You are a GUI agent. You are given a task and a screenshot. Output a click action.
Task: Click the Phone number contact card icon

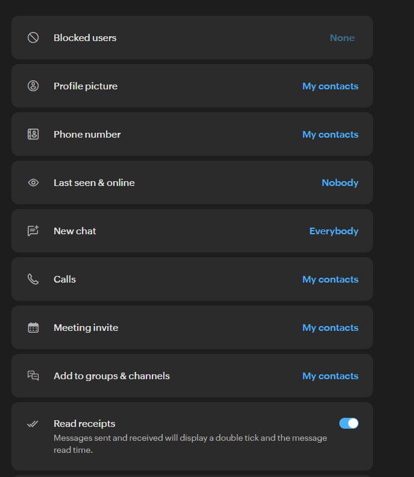[33, 134]
